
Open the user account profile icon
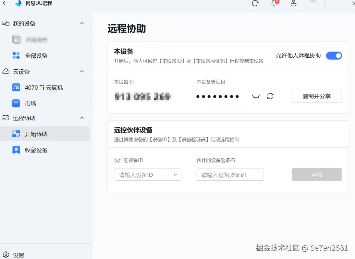pyautogui.click(x=294, y=3)
